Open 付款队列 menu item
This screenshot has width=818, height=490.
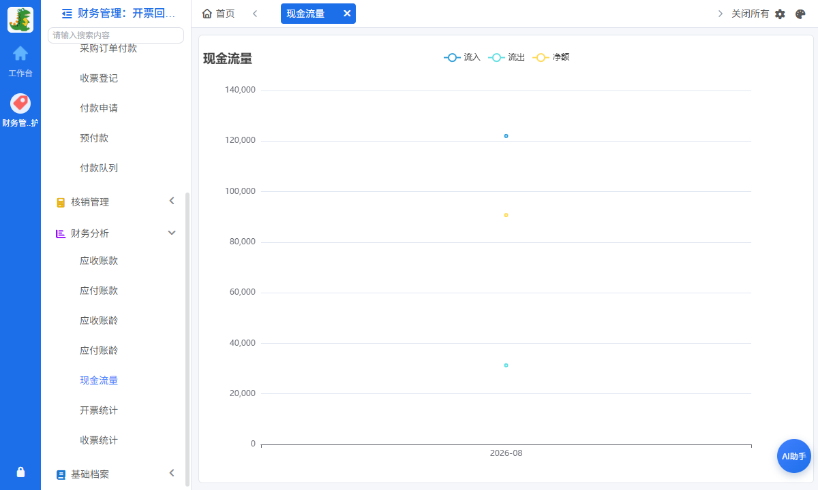point(99,168)
